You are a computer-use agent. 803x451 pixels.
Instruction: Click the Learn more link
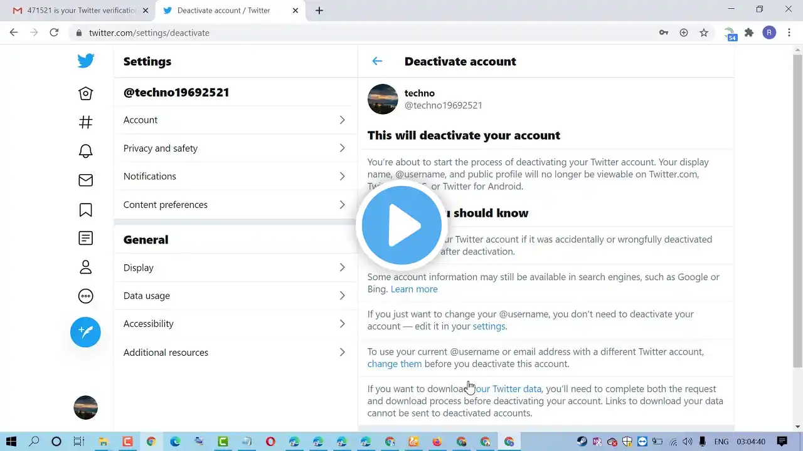[414, 289]
